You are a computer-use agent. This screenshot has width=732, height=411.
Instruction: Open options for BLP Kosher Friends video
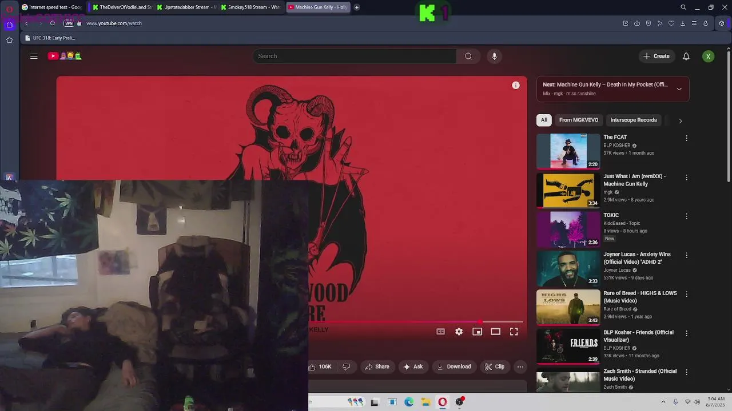pyautogui.click(x=686, y=333)
